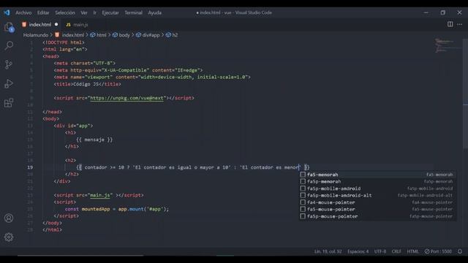Click the VS Code logo icon

[x=7, y=12]
